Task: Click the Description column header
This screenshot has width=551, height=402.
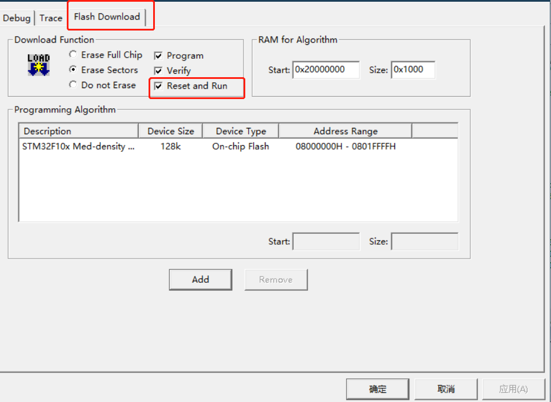Action: tap(78, 131)
